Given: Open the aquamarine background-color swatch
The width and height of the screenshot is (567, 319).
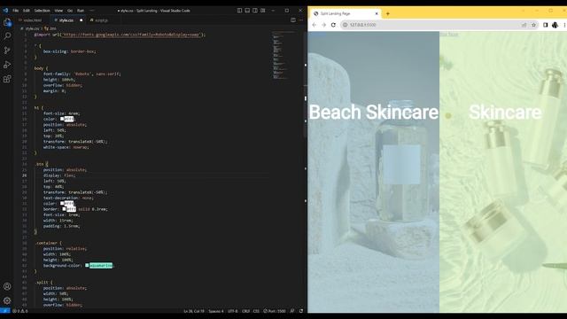Looking at the screenshot, I should click(x=87, y=266).
